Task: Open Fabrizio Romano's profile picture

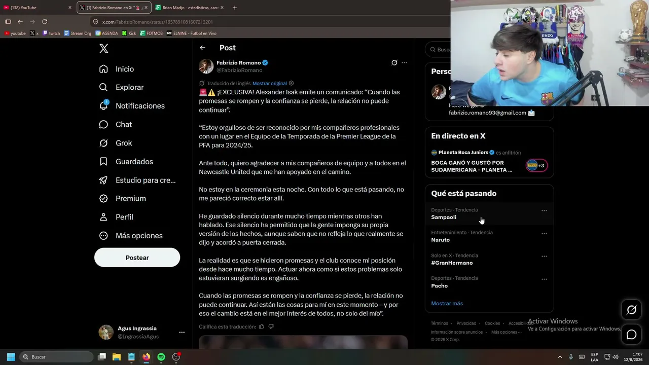Action: click(206, 66)
